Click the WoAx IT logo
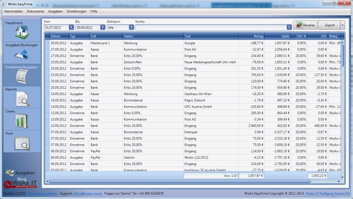This screenshot has height=199, width=353. pos(20,184)
